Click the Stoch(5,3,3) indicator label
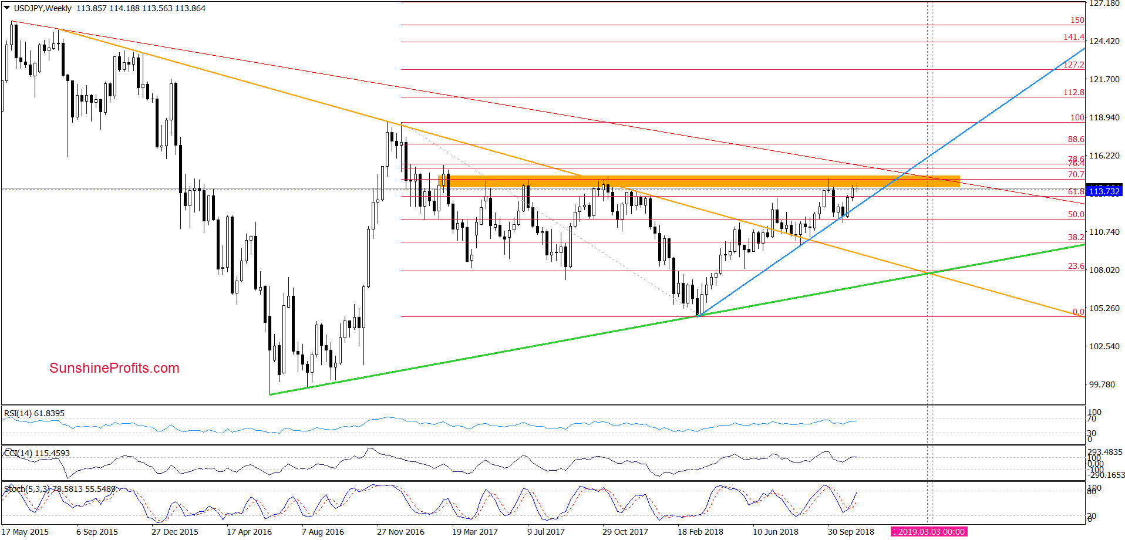Screen dimensions: 1125x540 [60, 488]
